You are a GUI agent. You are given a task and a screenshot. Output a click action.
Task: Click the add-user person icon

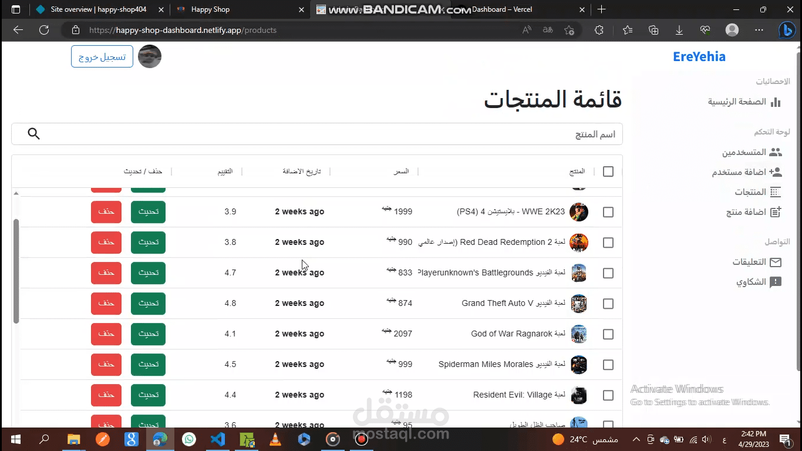click(776, 172)
